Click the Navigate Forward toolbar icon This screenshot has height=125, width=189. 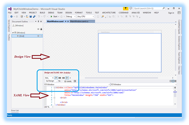point(17,17)
